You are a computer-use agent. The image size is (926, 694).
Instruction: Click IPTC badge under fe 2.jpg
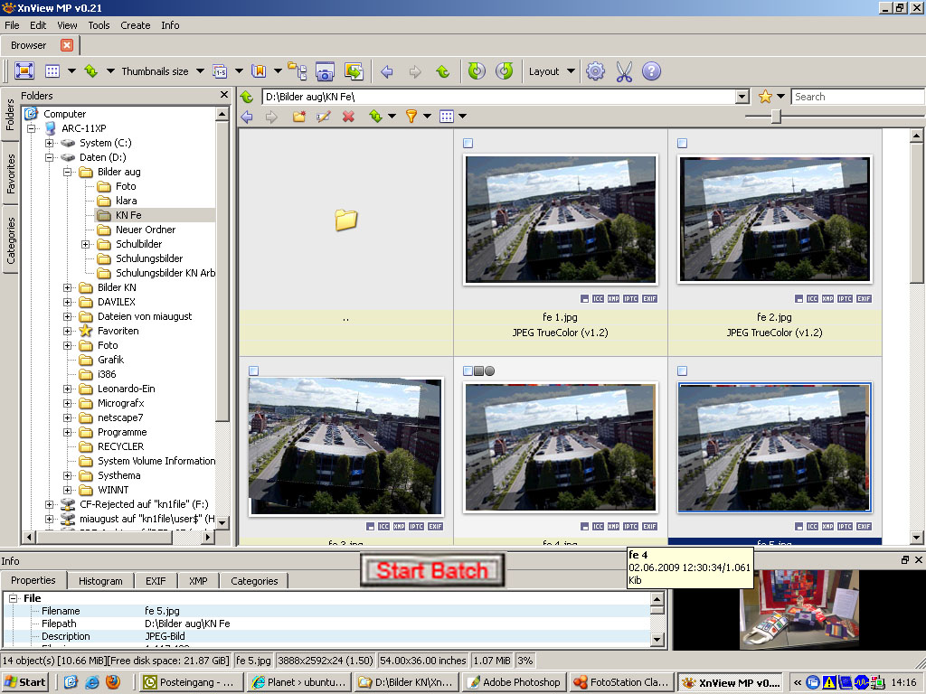pyautogui.click(x=846, y=298)
